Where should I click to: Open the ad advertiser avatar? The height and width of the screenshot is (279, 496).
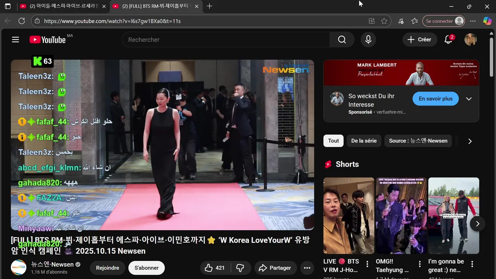click(337, 98)
